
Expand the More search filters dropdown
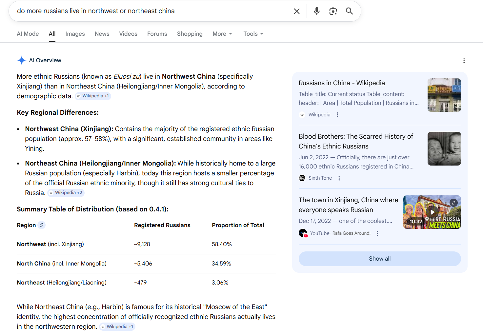(222, 34)
